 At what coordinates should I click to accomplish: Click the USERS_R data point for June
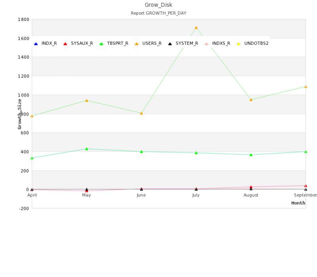[141, 113]
